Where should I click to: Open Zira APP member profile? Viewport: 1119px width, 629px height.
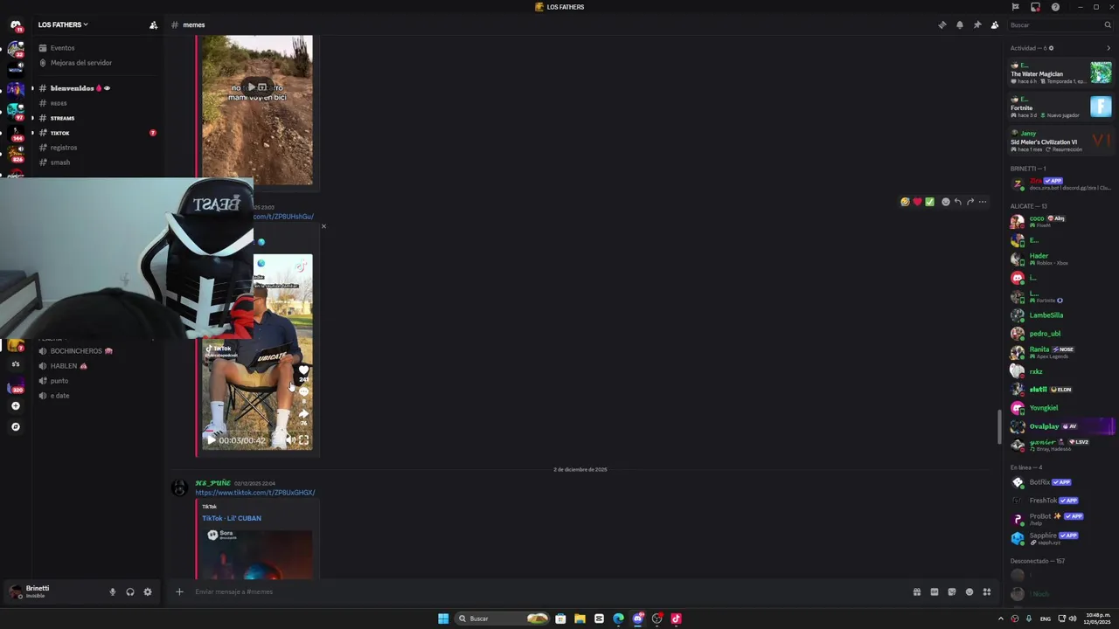[1060, 184]
